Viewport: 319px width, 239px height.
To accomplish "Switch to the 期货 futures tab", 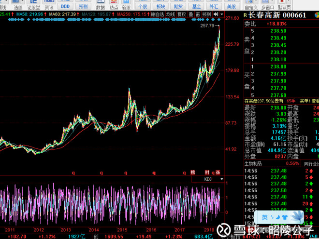I will [178, 6].
